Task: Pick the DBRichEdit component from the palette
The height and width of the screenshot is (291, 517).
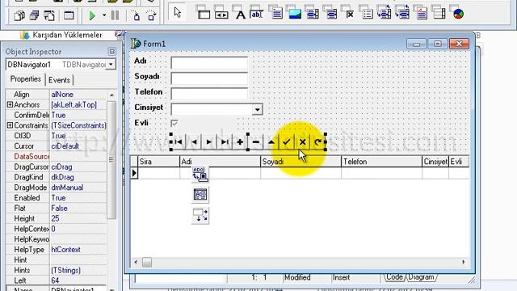Action: click(x=421, y=13)
